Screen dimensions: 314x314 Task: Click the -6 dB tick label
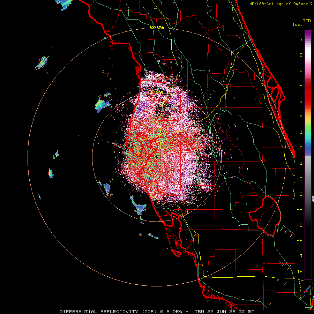[300, 241]
